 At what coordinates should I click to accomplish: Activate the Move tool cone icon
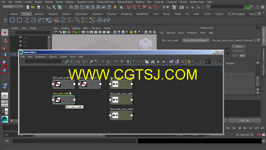pyautogui.click(x=5, y=55)
